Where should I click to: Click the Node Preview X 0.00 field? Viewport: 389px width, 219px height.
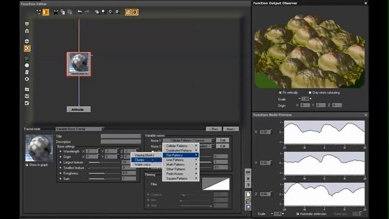[x=265, y=132]
